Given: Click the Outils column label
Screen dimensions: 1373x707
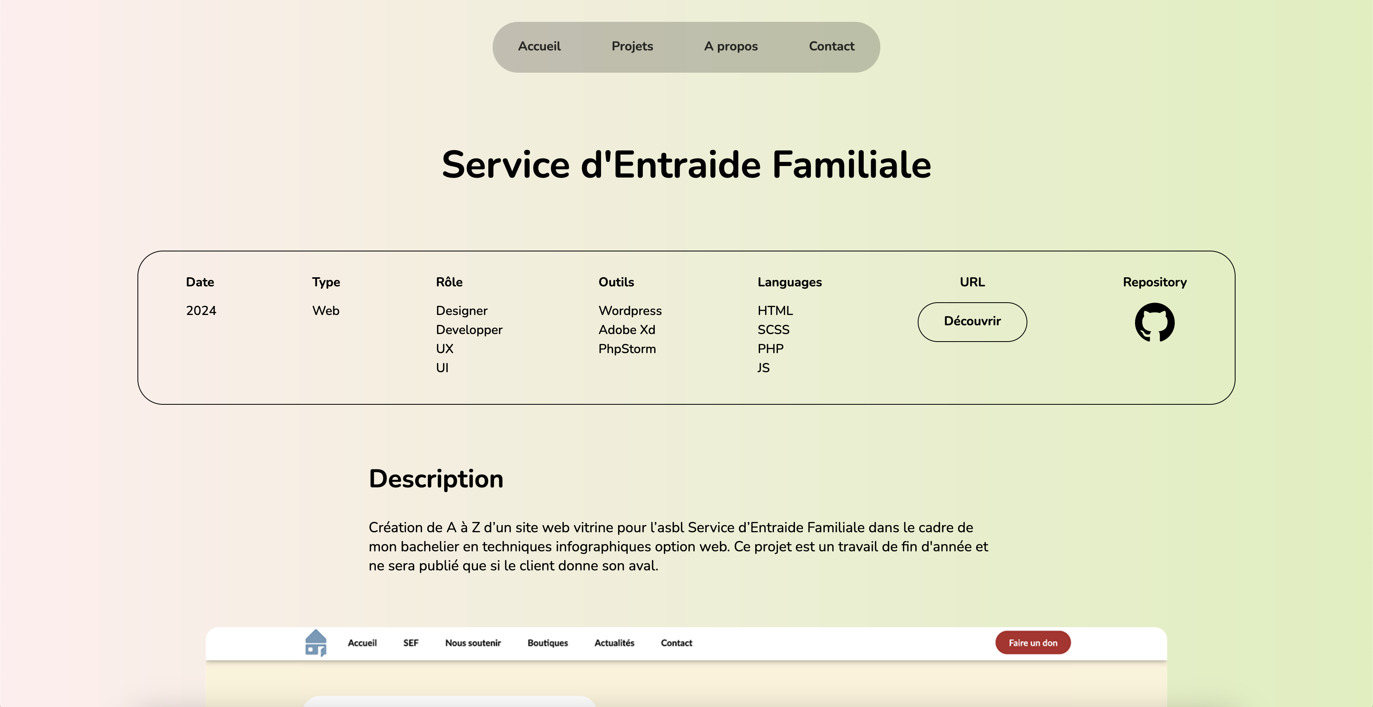Looking at the screenshot, I should (616, 282).
